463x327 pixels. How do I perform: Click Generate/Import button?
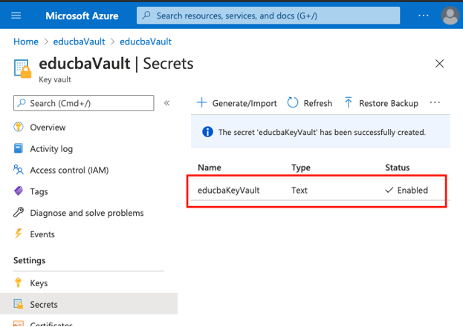coord(236,103)
